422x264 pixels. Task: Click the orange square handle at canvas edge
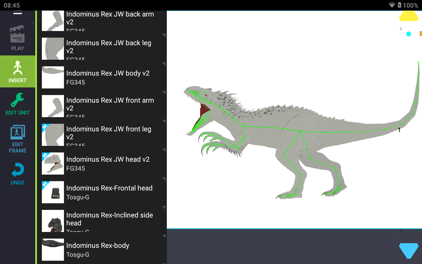click(420, 34)
